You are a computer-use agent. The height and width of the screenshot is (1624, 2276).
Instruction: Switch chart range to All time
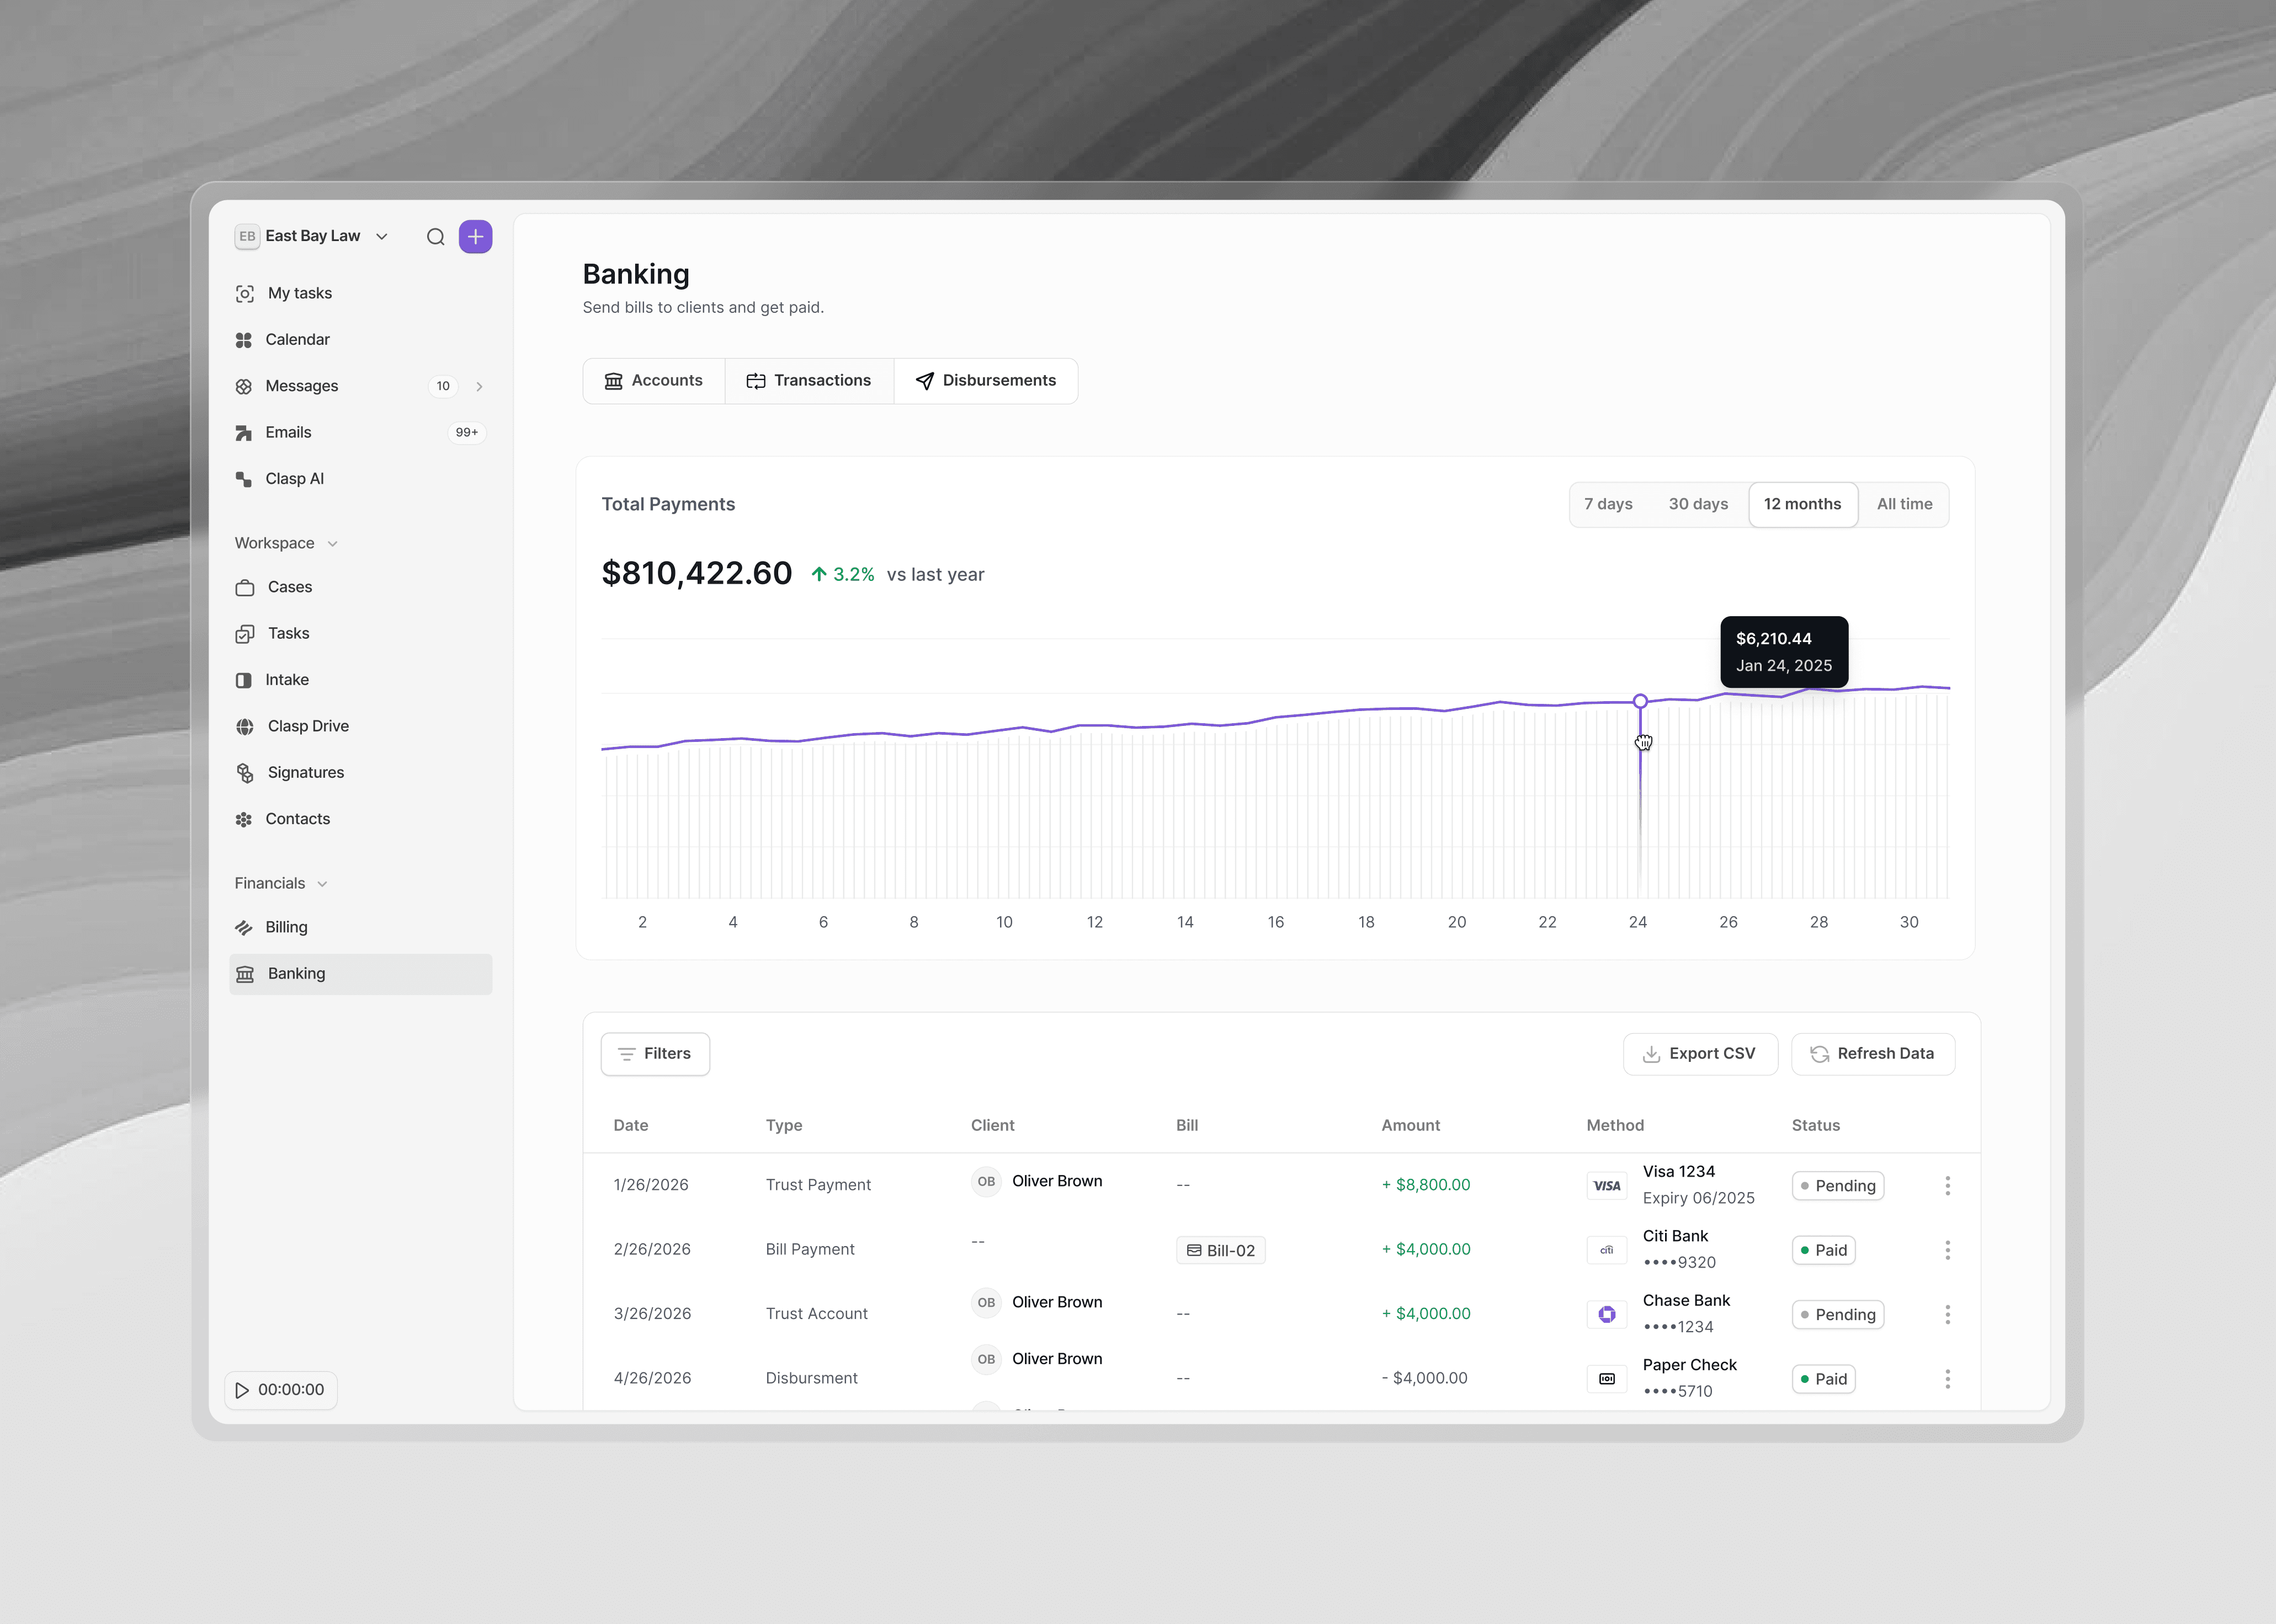pyautogui.click(x=1904, y=504)
